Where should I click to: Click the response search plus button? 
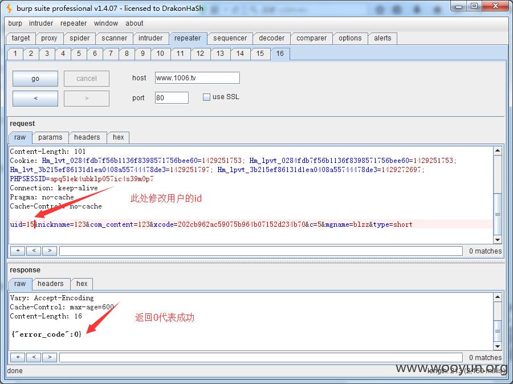(18, 357)
